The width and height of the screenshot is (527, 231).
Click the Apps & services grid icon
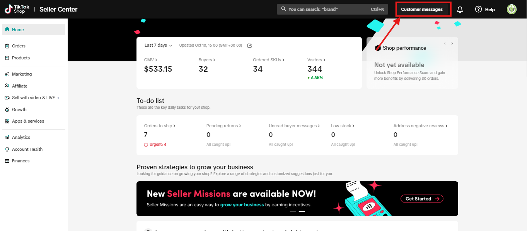point(7,121)
